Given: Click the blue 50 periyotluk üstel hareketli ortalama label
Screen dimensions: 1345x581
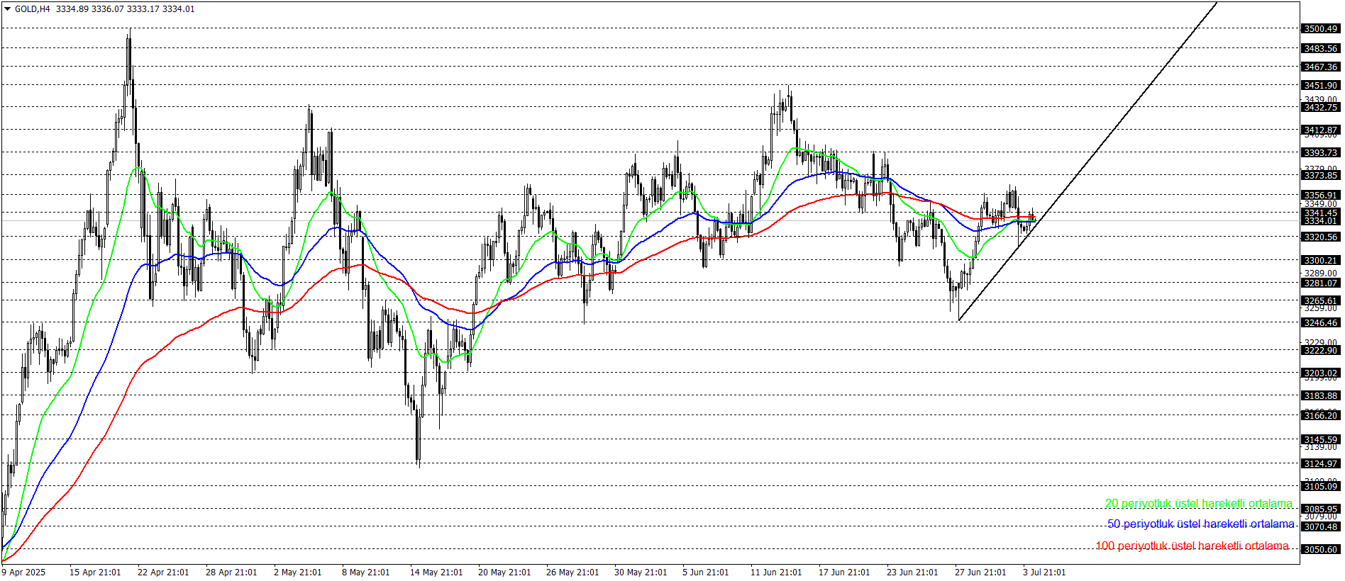Looking at the screenshot, I should (x=1201, y=524).
